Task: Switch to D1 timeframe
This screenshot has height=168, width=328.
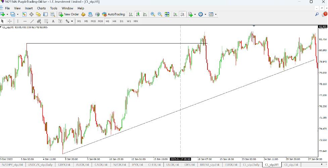Action: (x=122, y=21)
